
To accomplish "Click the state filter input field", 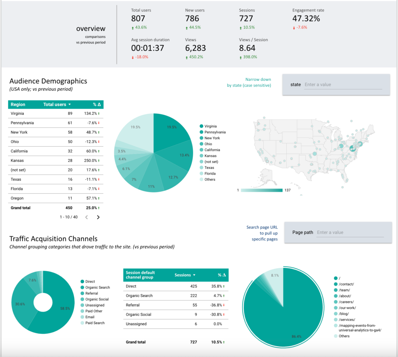I will coord(343,85).
